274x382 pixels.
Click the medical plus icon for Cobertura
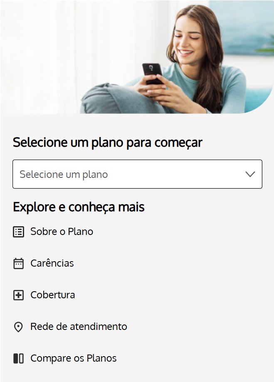pyautogui.click(x=18, y=295)
